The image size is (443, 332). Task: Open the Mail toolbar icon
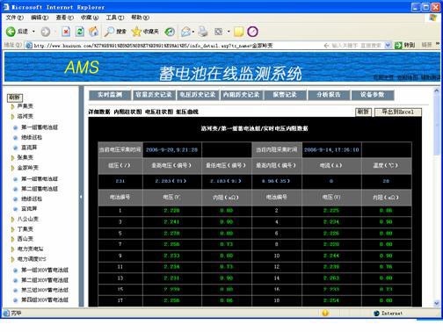[x=185, y=32]
